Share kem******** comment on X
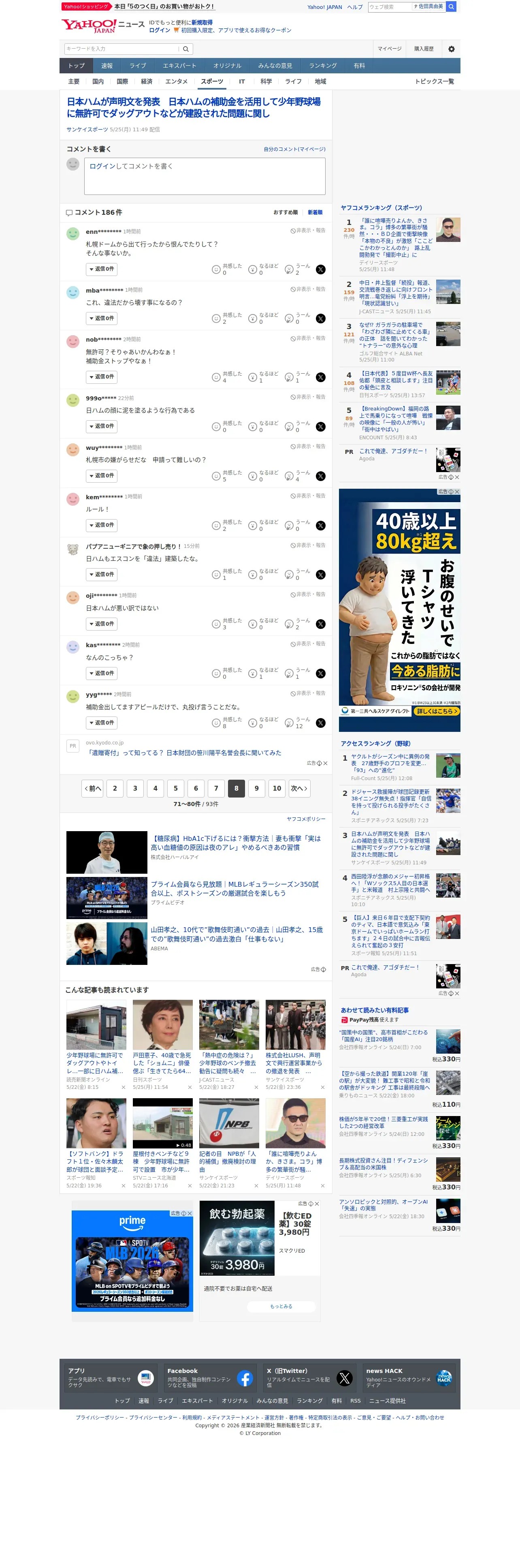This screenshot has height=1561, width=520. [x=321, y=526]
